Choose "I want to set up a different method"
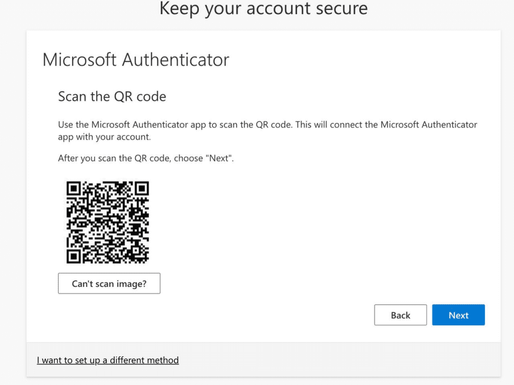 108,360
